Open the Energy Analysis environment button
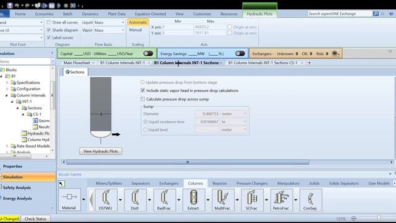The image size is (396, 223). coord(28,198)
